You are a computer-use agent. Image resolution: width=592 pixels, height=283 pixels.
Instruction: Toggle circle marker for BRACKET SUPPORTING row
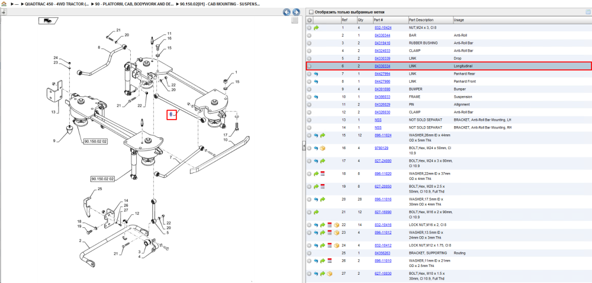point(309,253)
